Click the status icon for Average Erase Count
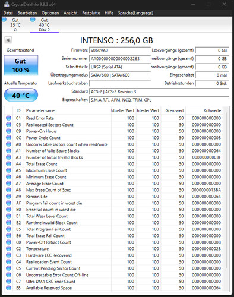The width and height of the screenshot is (234, 297). click(x=8, y=184)
